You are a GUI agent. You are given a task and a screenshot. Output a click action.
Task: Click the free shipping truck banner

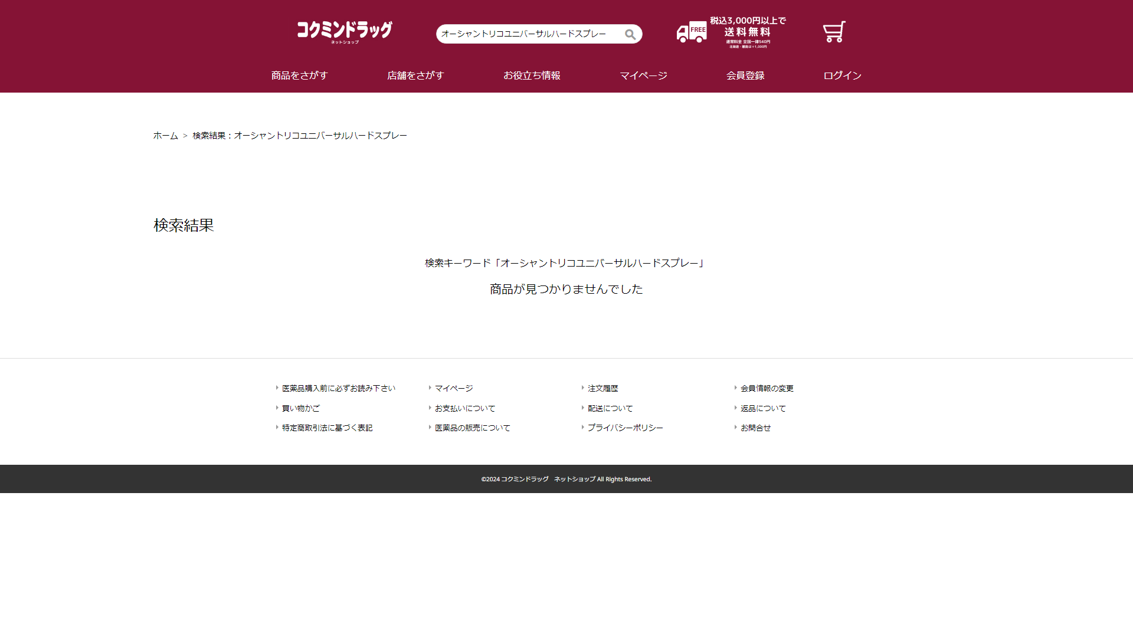point(731,32)
